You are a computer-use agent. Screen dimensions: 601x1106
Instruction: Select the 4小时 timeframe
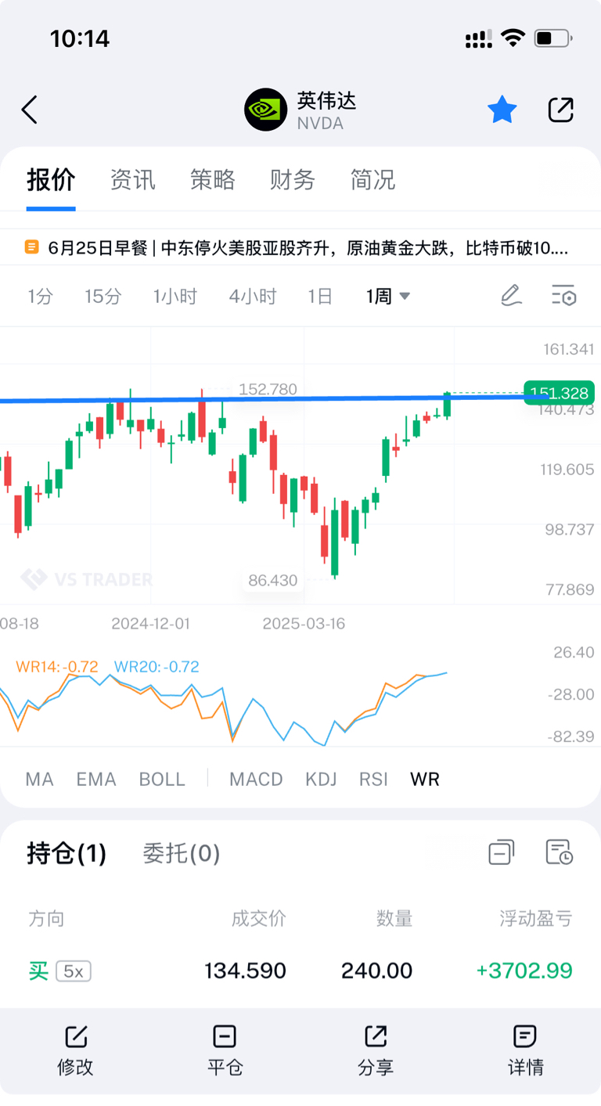coord(253,297)
